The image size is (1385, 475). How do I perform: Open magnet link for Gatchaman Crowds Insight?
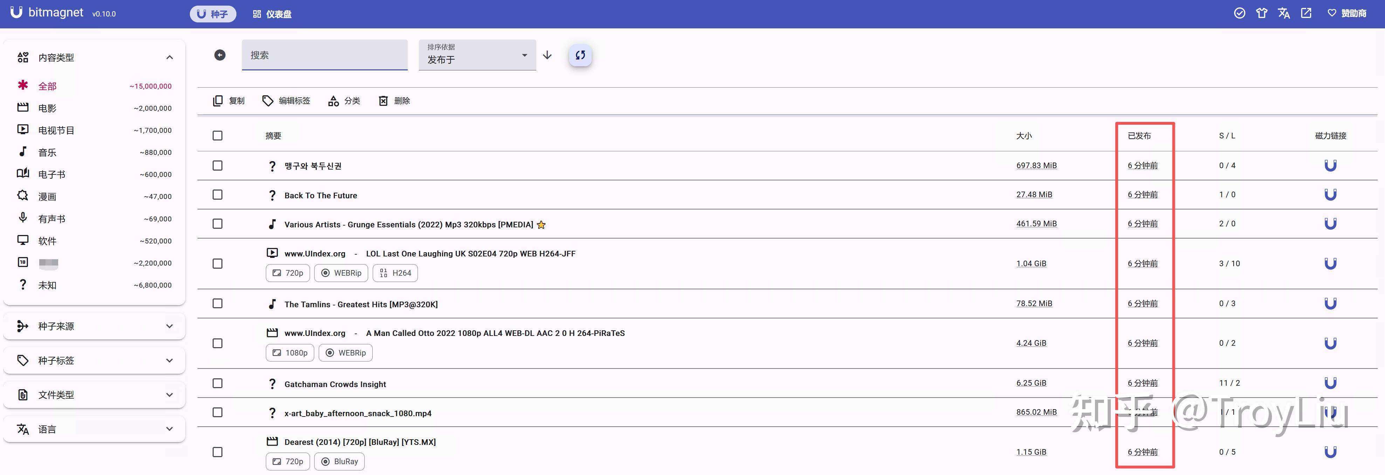[x=1330, y=383]
